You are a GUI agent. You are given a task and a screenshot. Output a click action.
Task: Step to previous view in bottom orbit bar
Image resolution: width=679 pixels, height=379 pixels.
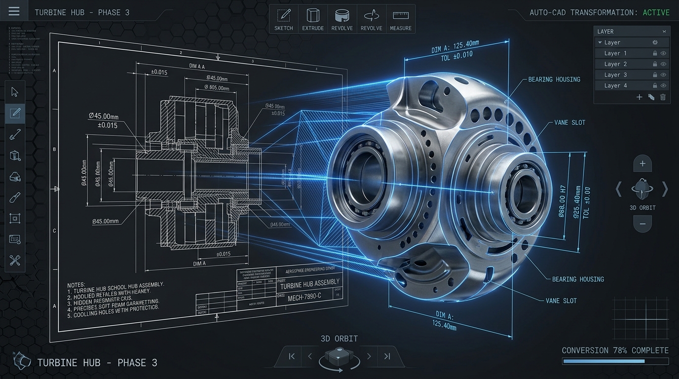point(310,356)
